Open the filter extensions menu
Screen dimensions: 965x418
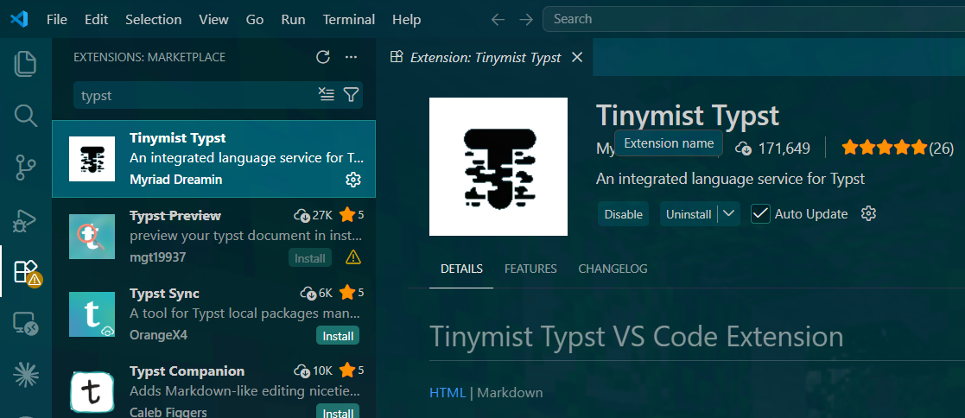click(x=351, y=95)
